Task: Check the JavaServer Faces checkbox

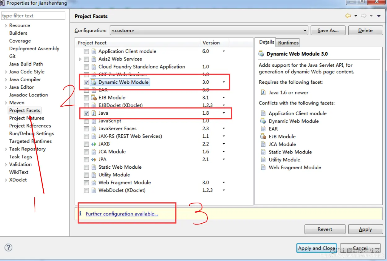Action: (86, 129)
